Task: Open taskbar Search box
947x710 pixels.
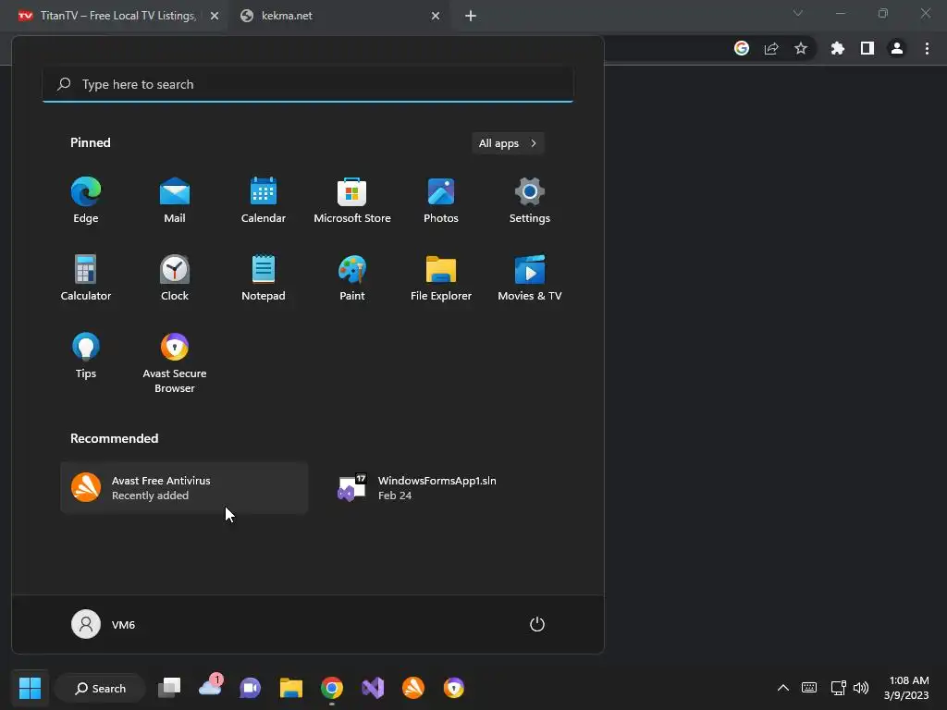Action: tap(100, 688)
